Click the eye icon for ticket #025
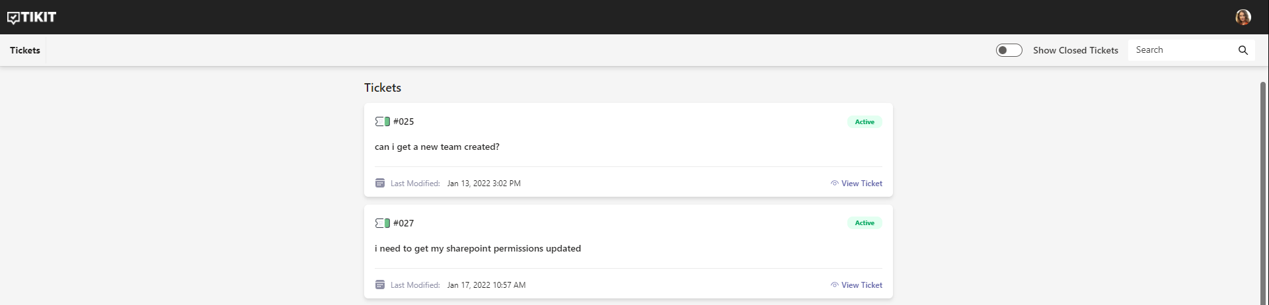This screenshot has width=1269, height=305. coord(835,184)
